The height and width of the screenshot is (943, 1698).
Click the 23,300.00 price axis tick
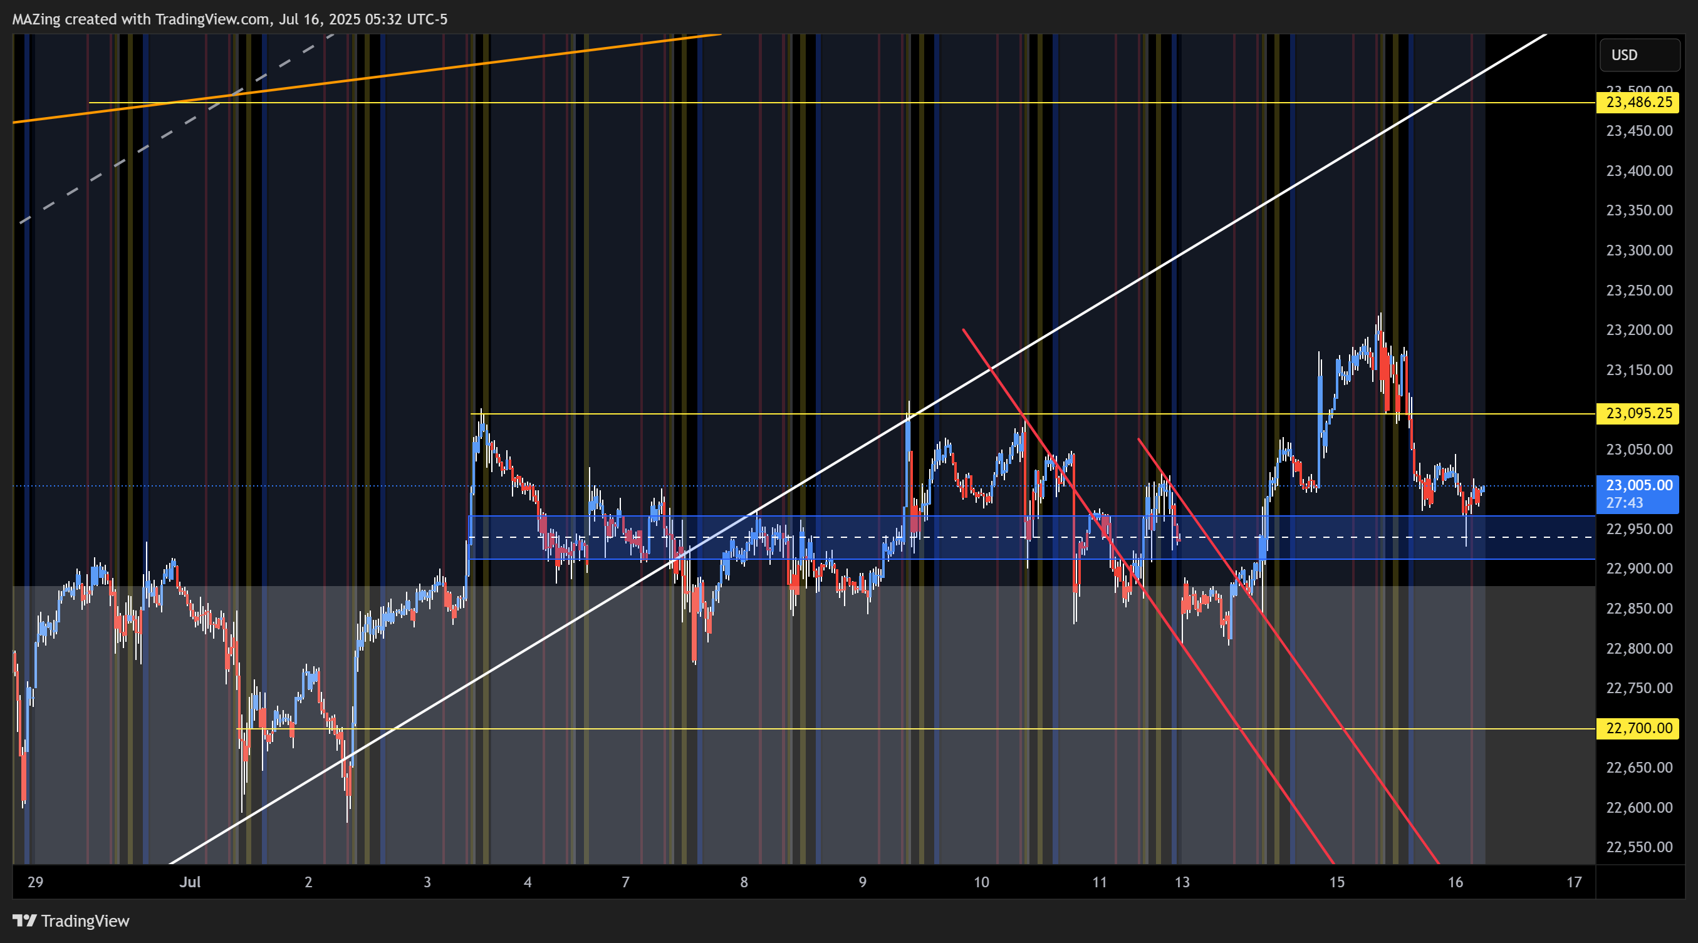(1638, 250)
